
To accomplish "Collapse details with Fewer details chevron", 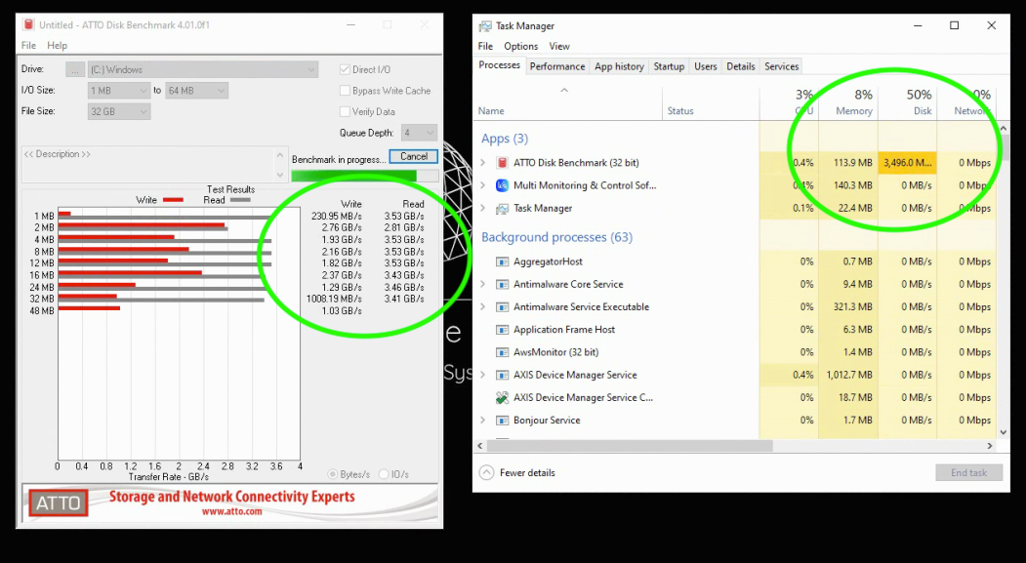I will click(x=486, y=472).
